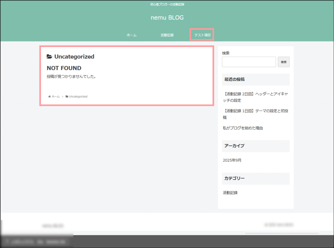The image size is (334, 248).
Task: Click the NOT FOUND heading text
Action: [64, 68]
